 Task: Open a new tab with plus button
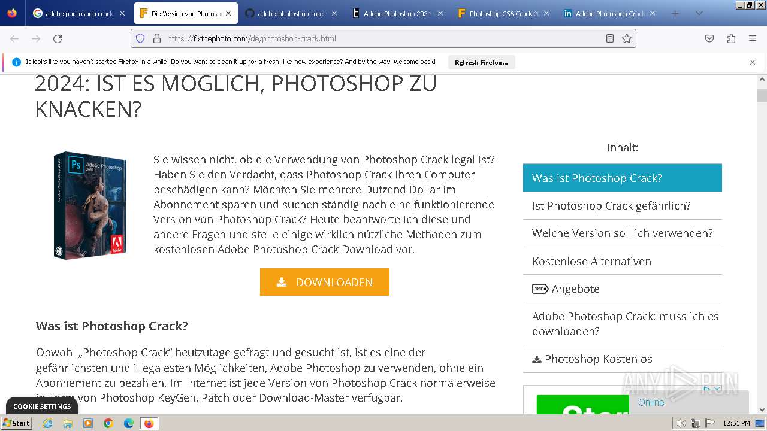[675, 13]
